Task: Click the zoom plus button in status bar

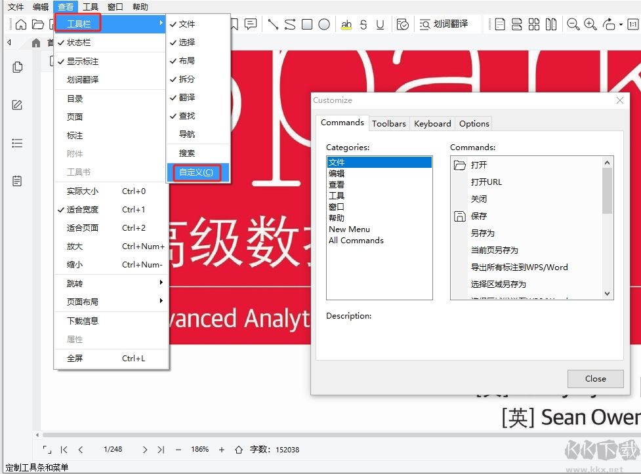Action: click(x=220, y=450)
